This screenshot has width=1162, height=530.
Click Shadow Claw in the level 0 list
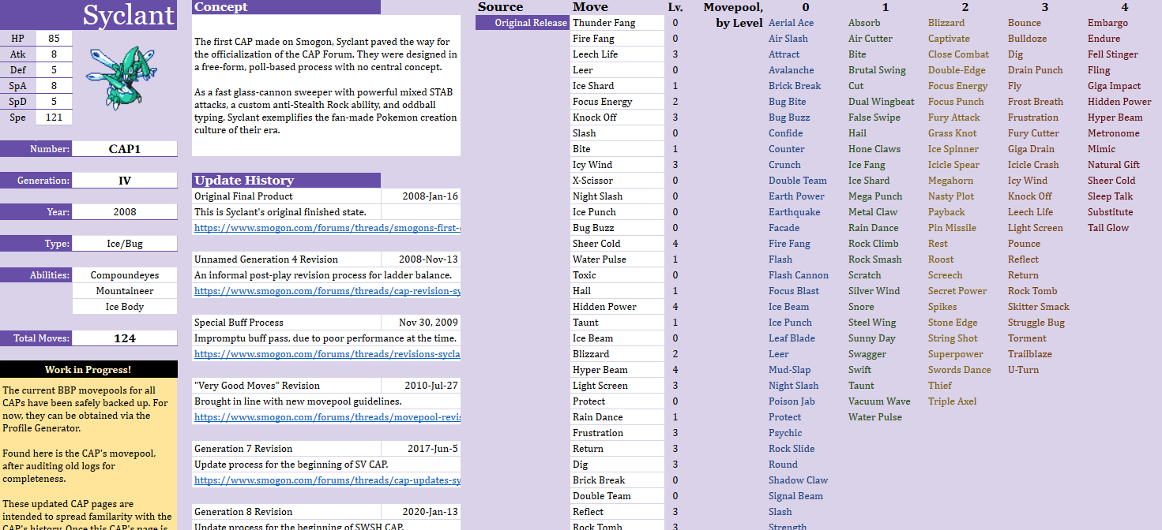798,480
